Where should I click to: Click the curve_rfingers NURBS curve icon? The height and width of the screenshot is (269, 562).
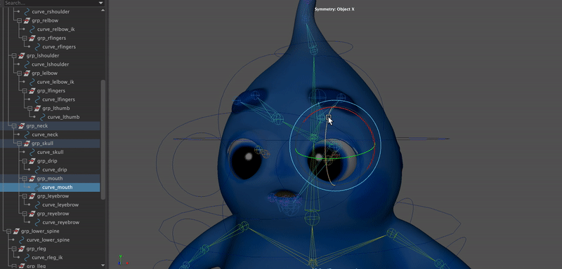[37, 47]
